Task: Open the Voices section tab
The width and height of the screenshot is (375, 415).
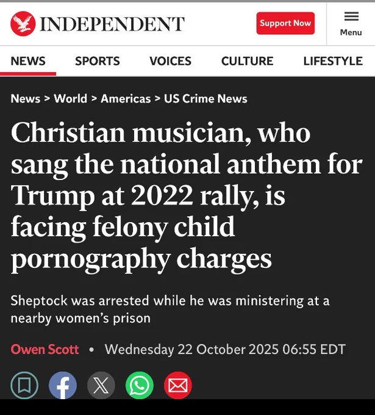Action: pyautogui.click(x=170, y=61)
